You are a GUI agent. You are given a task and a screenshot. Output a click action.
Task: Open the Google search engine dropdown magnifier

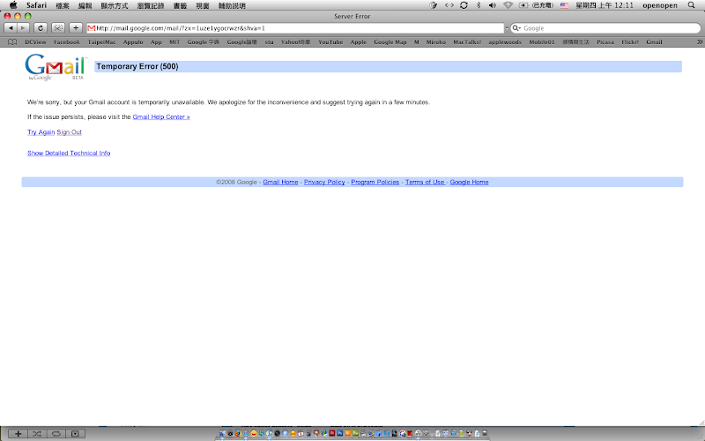(x=516, y=28)
